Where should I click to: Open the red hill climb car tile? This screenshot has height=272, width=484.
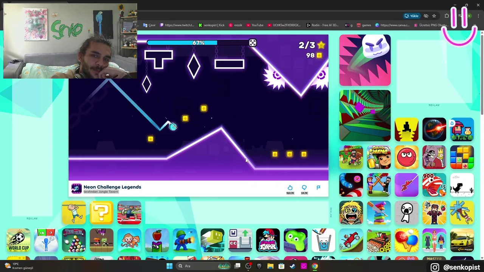click(351, 240)
